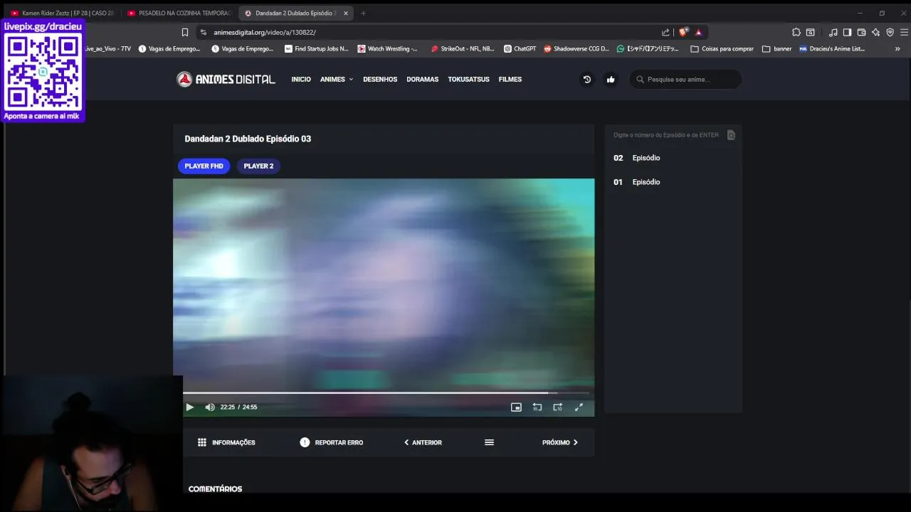Open the playlist music note icon
The image size is (911, 512).
[833, 32]
